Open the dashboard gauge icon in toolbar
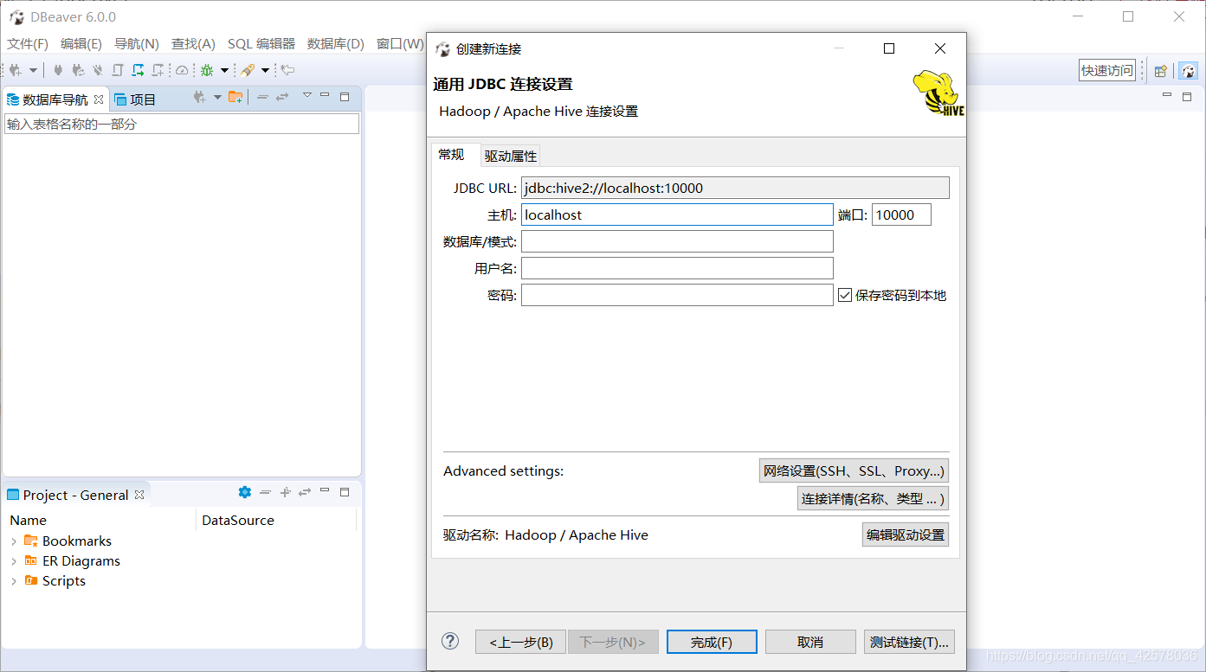This screenshot has height=672, width=1206. (182, 70)
